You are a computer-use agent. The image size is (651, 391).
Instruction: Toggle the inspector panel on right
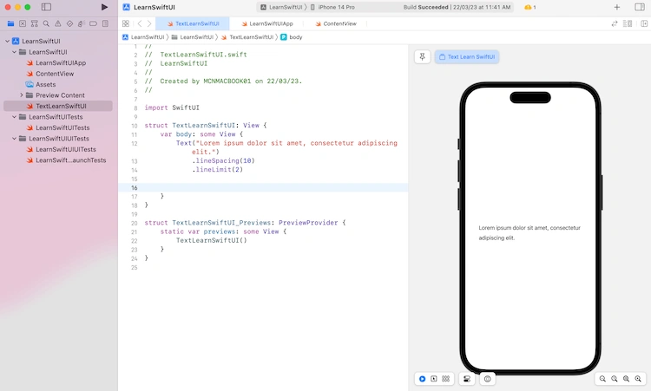tap(640, 7)
